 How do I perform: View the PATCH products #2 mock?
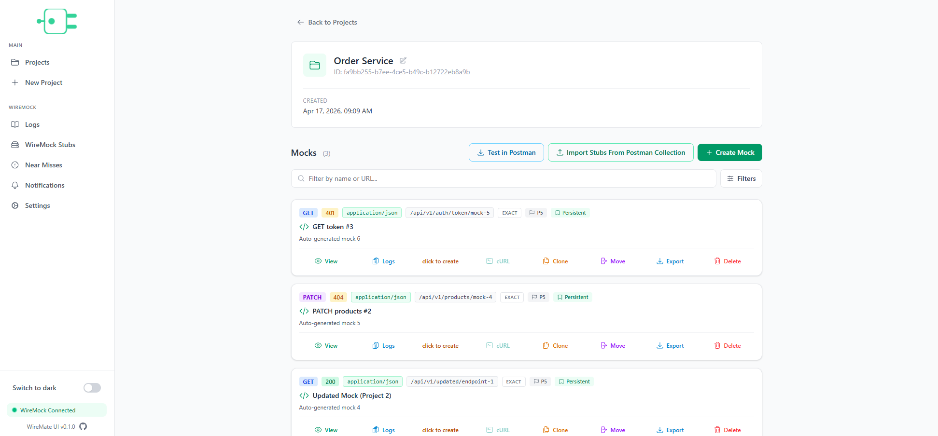tap(326, 346)
